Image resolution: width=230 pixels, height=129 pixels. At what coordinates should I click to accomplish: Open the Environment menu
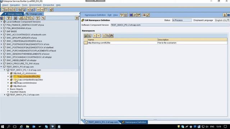click(35, 5)
